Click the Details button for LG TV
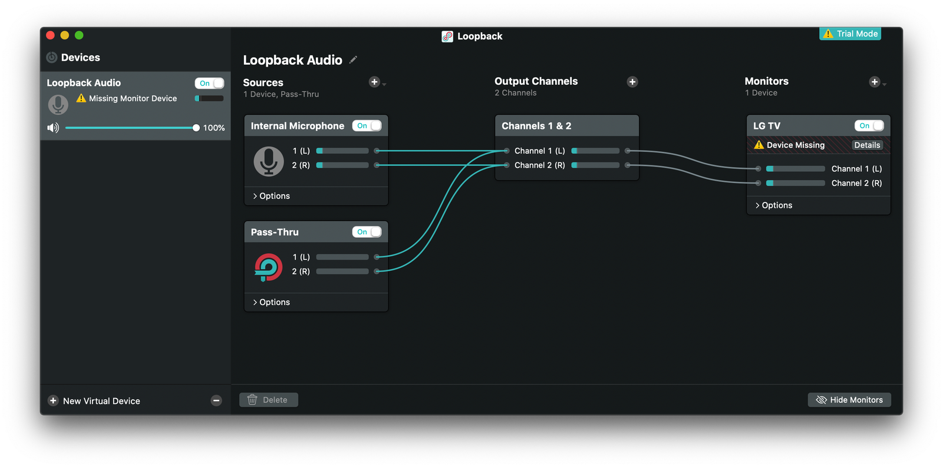The width and height of the screenshot is (943, 468). [x=867, y=145]
